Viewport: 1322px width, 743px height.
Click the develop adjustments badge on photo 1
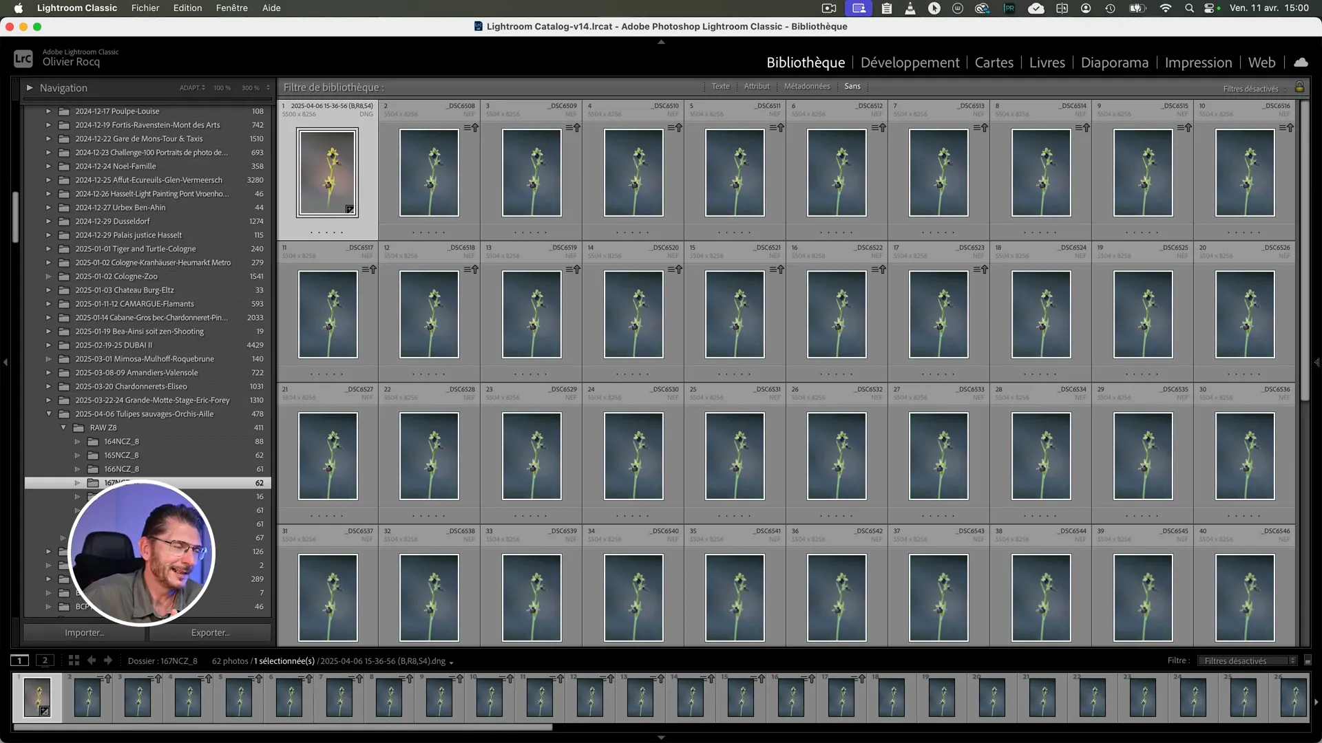click(350, 209)
